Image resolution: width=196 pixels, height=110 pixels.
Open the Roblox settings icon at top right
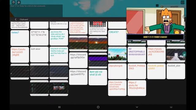coord(183,2)
